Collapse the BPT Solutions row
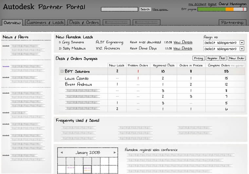 pos(62,71)
